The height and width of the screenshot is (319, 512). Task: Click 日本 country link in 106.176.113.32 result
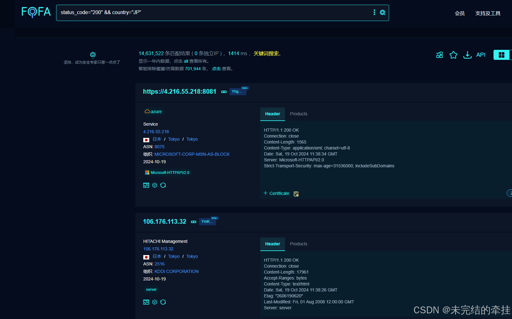(157, 256)
